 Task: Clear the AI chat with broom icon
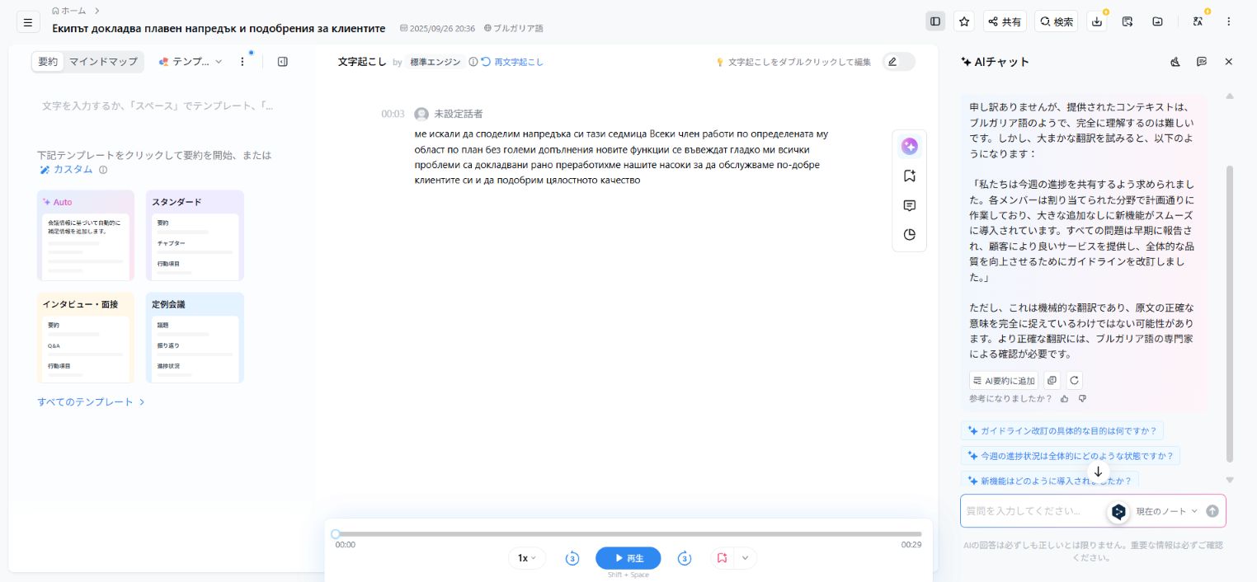coord(1175,62)
